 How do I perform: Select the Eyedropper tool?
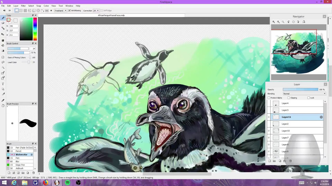(3, 100)
